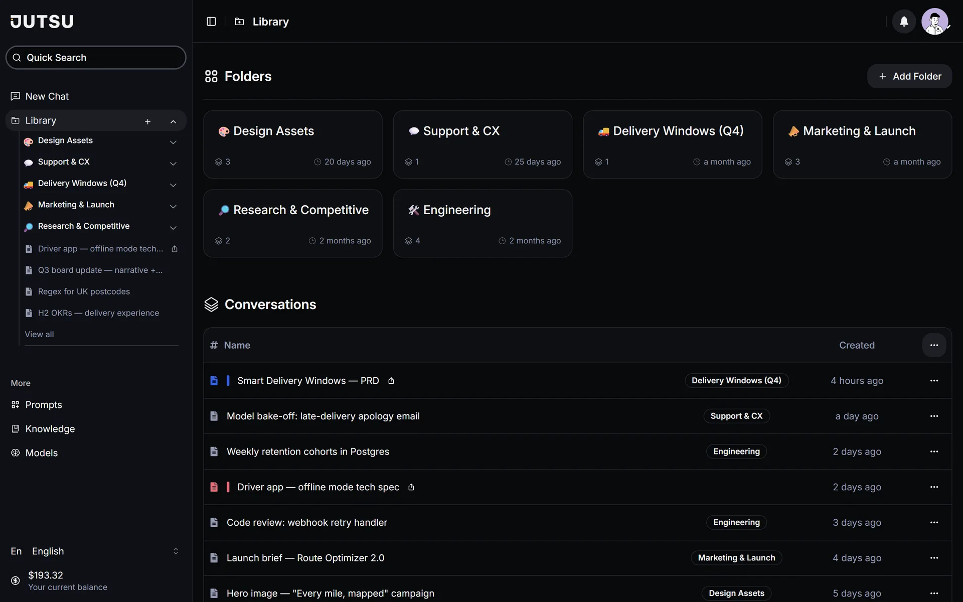Screen dimensions: 963x602
Task: Open the Knowledge section
Action: [50, 429]
